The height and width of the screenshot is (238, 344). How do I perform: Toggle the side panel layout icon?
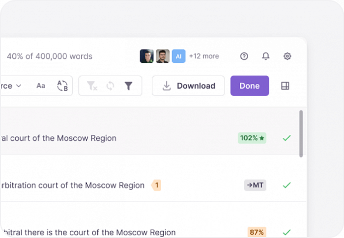click(285, 86)
